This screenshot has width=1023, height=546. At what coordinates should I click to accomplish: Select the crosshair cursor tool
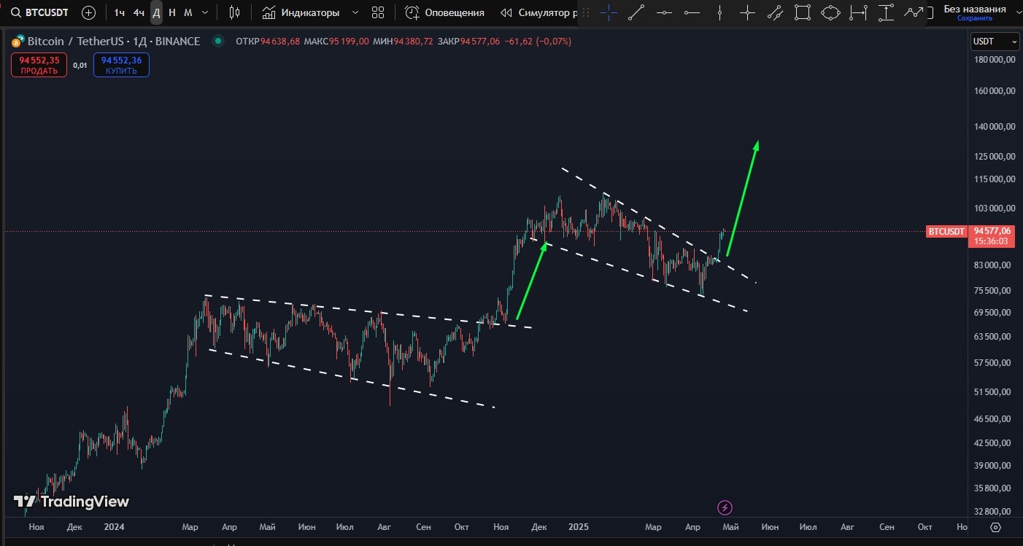point(609,12)
